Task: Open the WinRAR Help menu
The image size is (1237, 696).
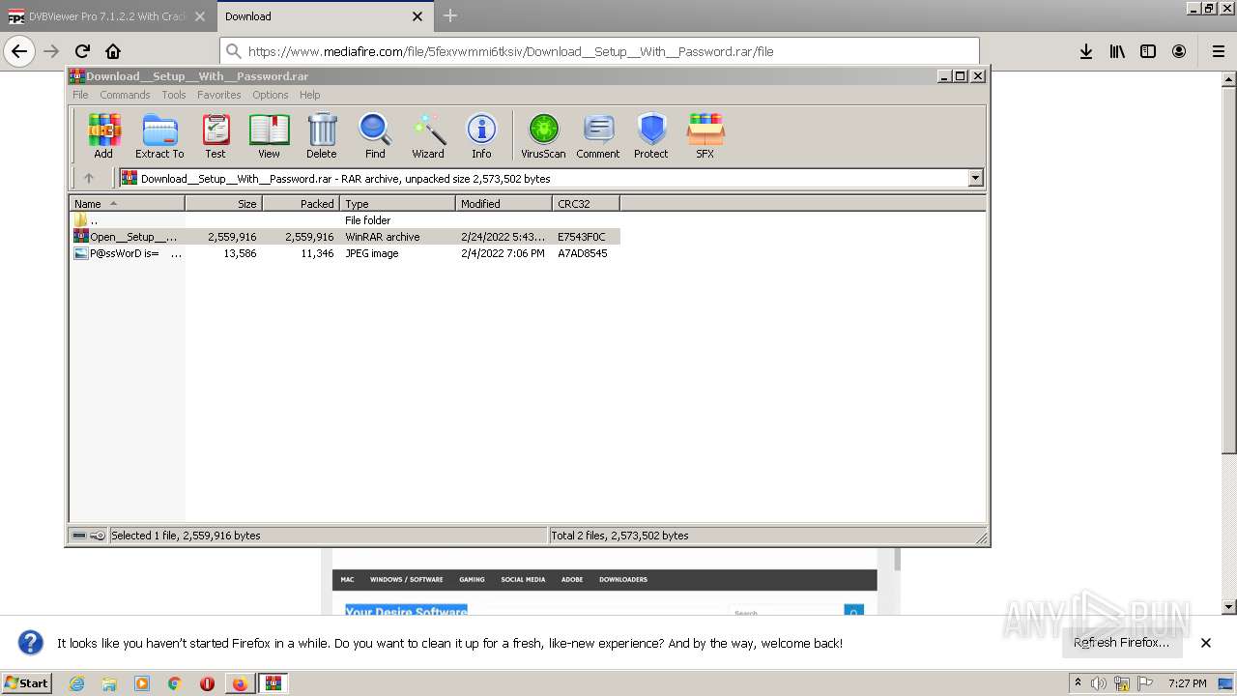Action: tap(309, 95)
